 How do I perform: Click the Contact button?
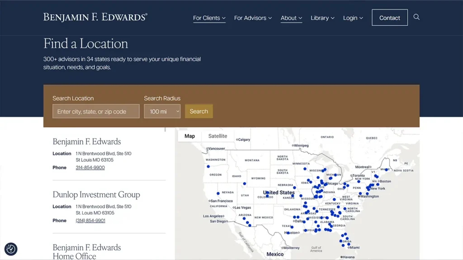(x=389, y=18)
